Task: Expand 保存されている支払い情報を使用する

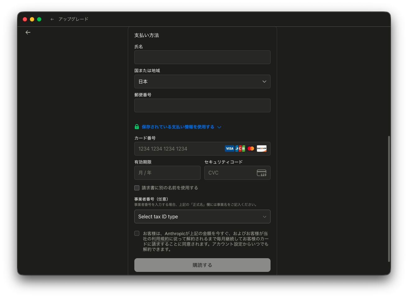Action: [x=178, y=127]
